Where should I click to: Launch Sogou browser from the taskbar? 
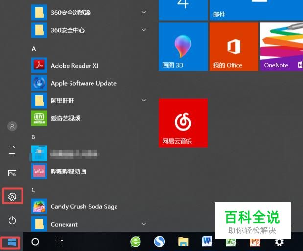point(160,242)
